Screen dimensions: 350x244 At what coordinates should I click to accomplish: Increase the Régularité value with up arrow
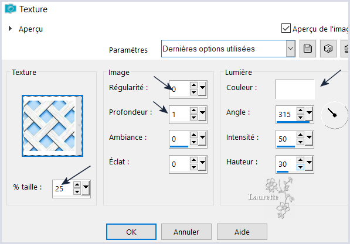[x=193, y=85]
